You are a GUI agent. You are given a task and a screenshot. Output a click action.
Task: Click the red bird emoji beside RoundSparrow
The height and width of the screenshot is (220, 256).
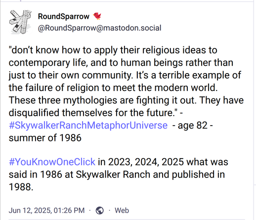click(x=97, y=16)
